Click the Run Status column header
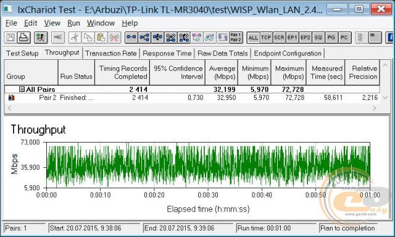The height and width of the screenshot is (237, 395). tap(77, 72)
